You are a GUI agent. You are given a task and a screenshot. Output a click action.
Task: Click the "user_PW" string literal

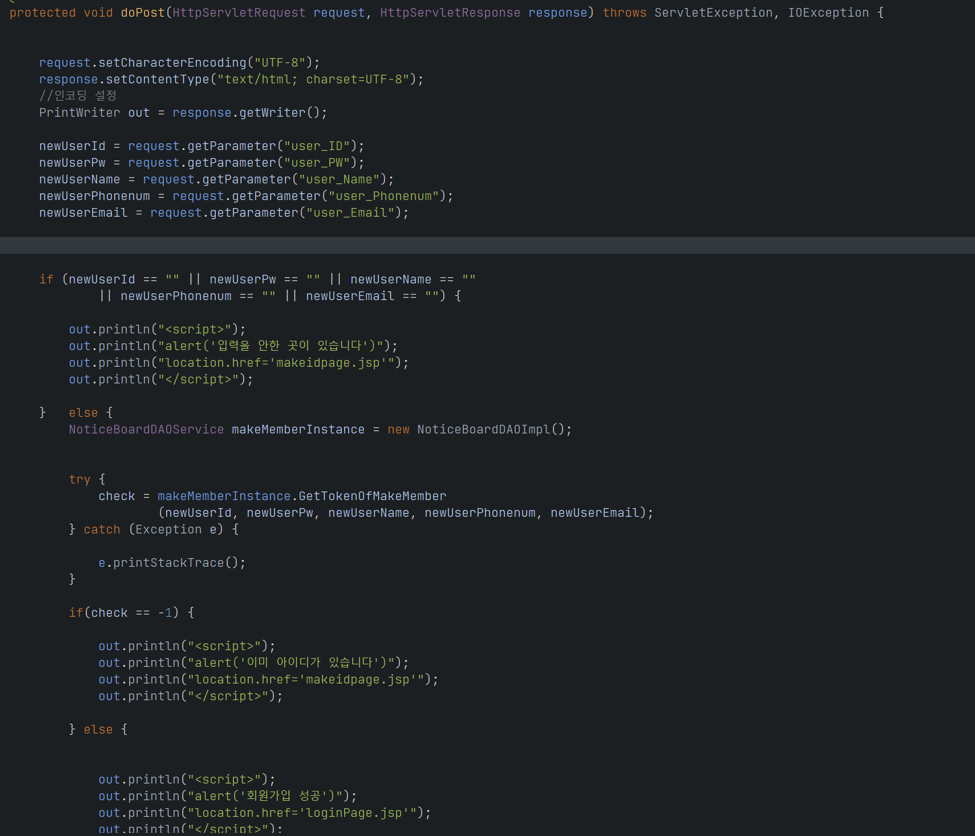point(317,162)
